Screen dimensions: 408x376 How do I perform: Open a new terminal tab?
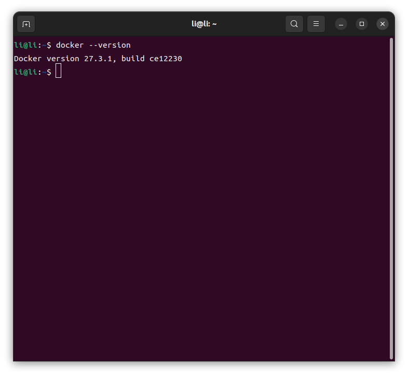coord(26,24)
